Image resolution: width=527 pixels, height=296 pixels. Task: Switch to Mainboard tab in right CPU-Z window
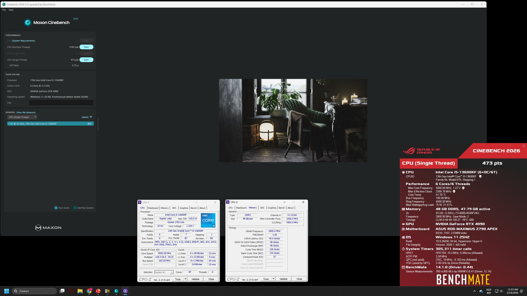click(241, 208)
